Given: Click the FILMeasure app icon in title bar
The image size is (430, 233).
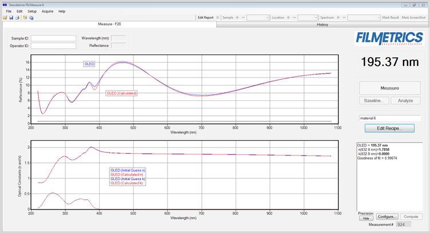Looking at the screenshot, I should click(5, 5).
